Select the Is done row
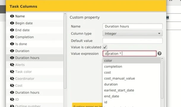The height and width of the screenshot is (107, 181). coord(35,44)
